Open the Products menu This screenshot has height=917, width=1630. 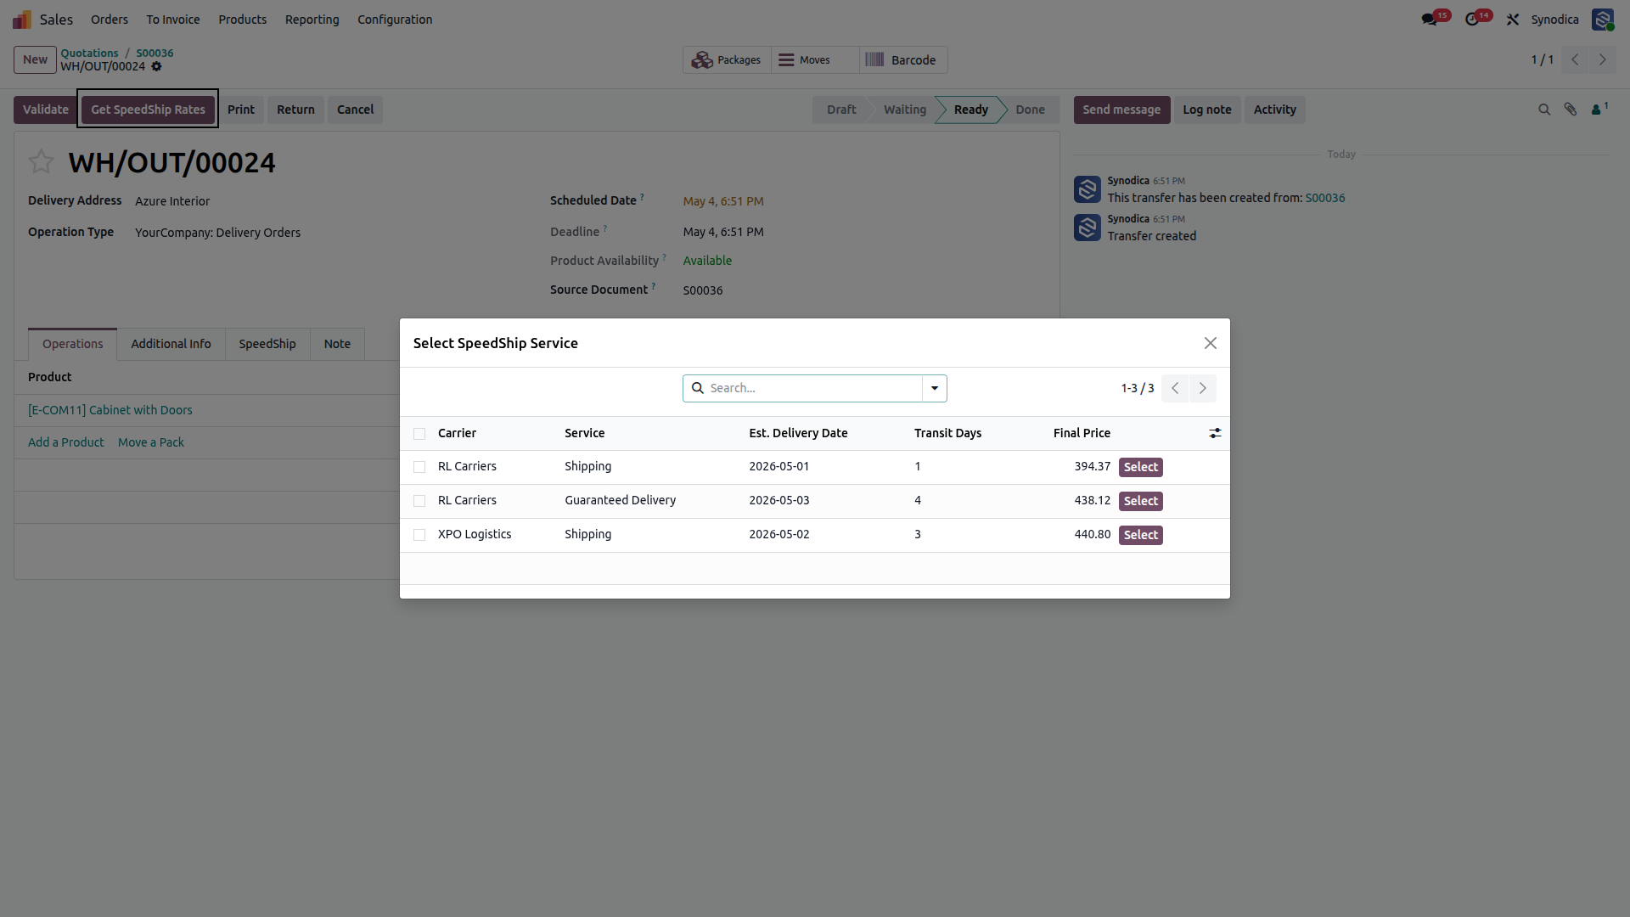click(243, 20)
